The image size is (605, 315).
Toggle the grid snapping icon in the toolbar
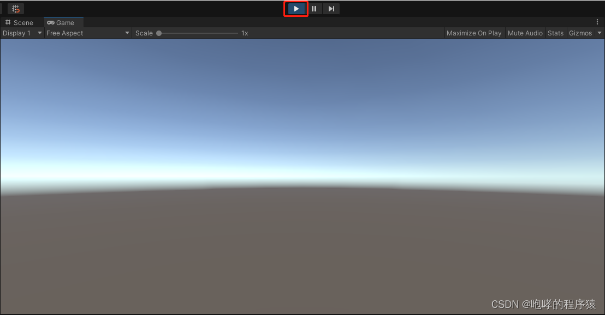coord(16,9)
